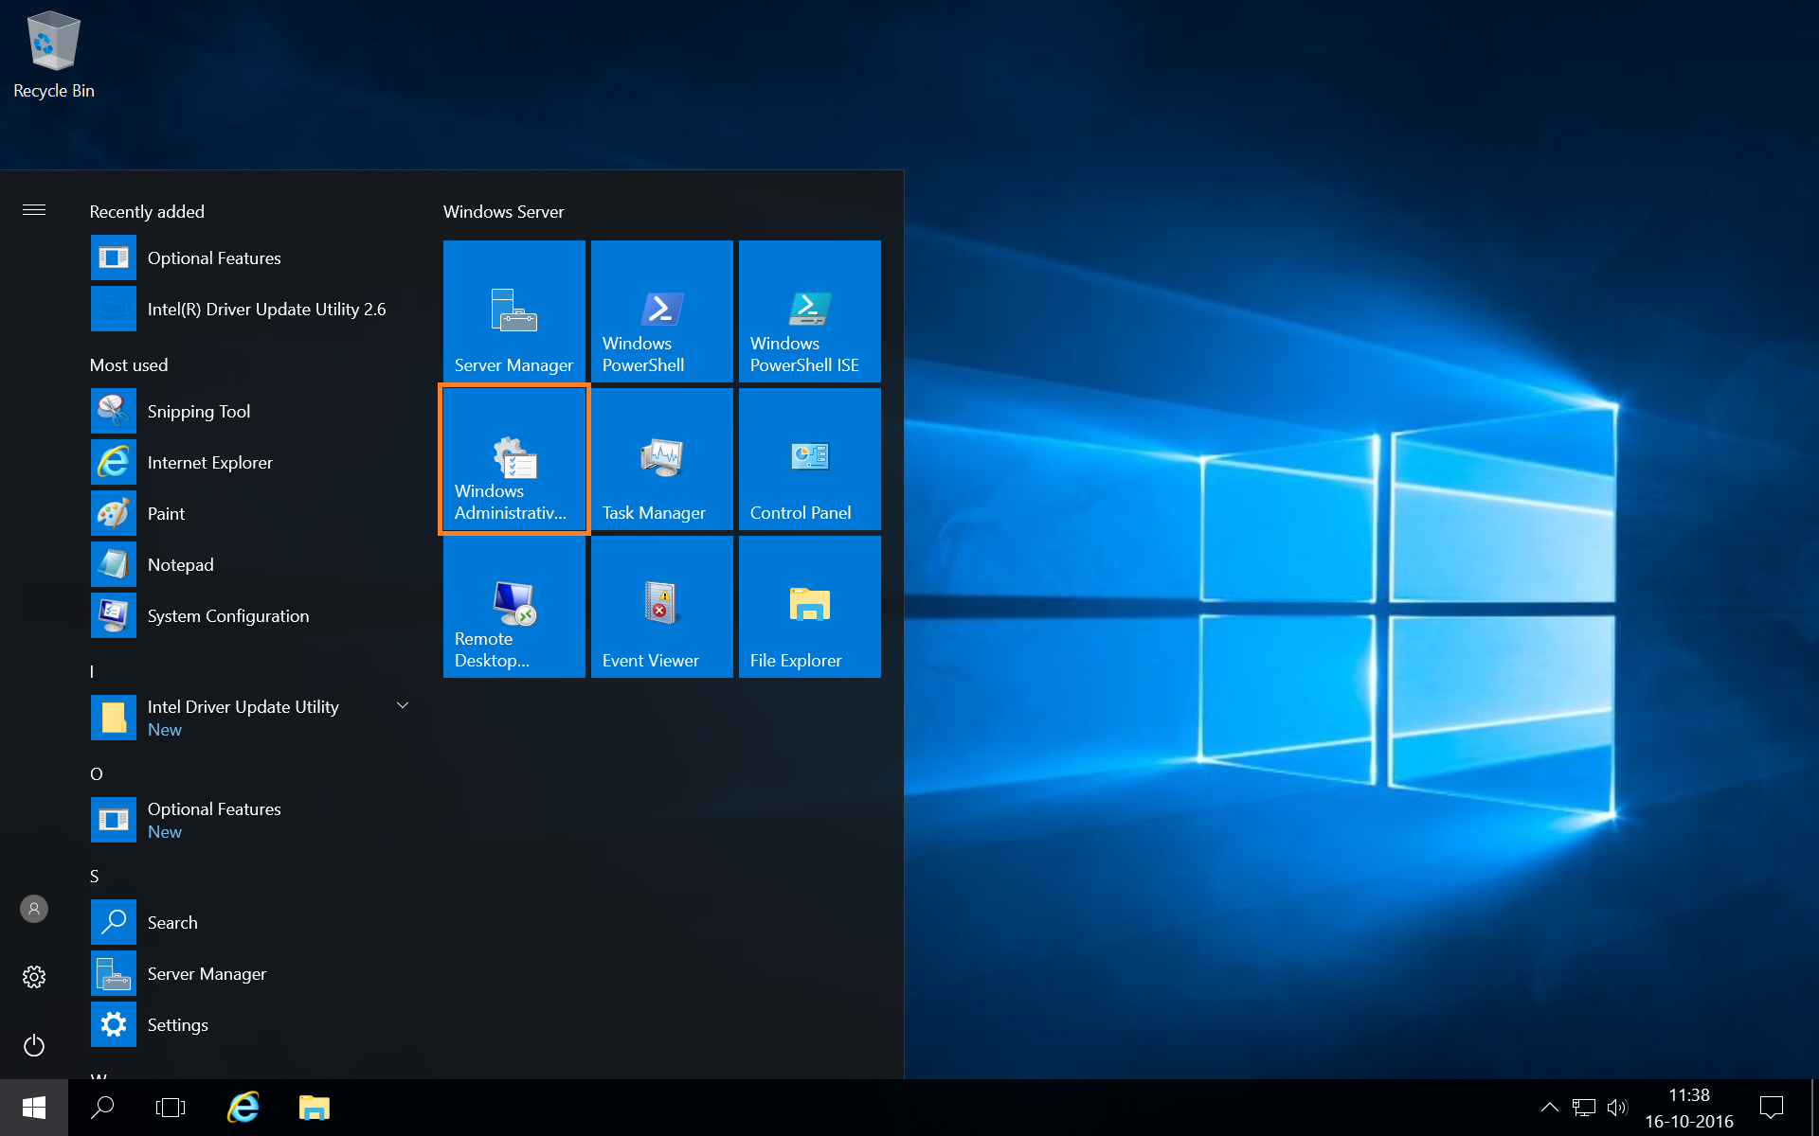
Task: Jump to the letter I header
Action: coord(92,672)
